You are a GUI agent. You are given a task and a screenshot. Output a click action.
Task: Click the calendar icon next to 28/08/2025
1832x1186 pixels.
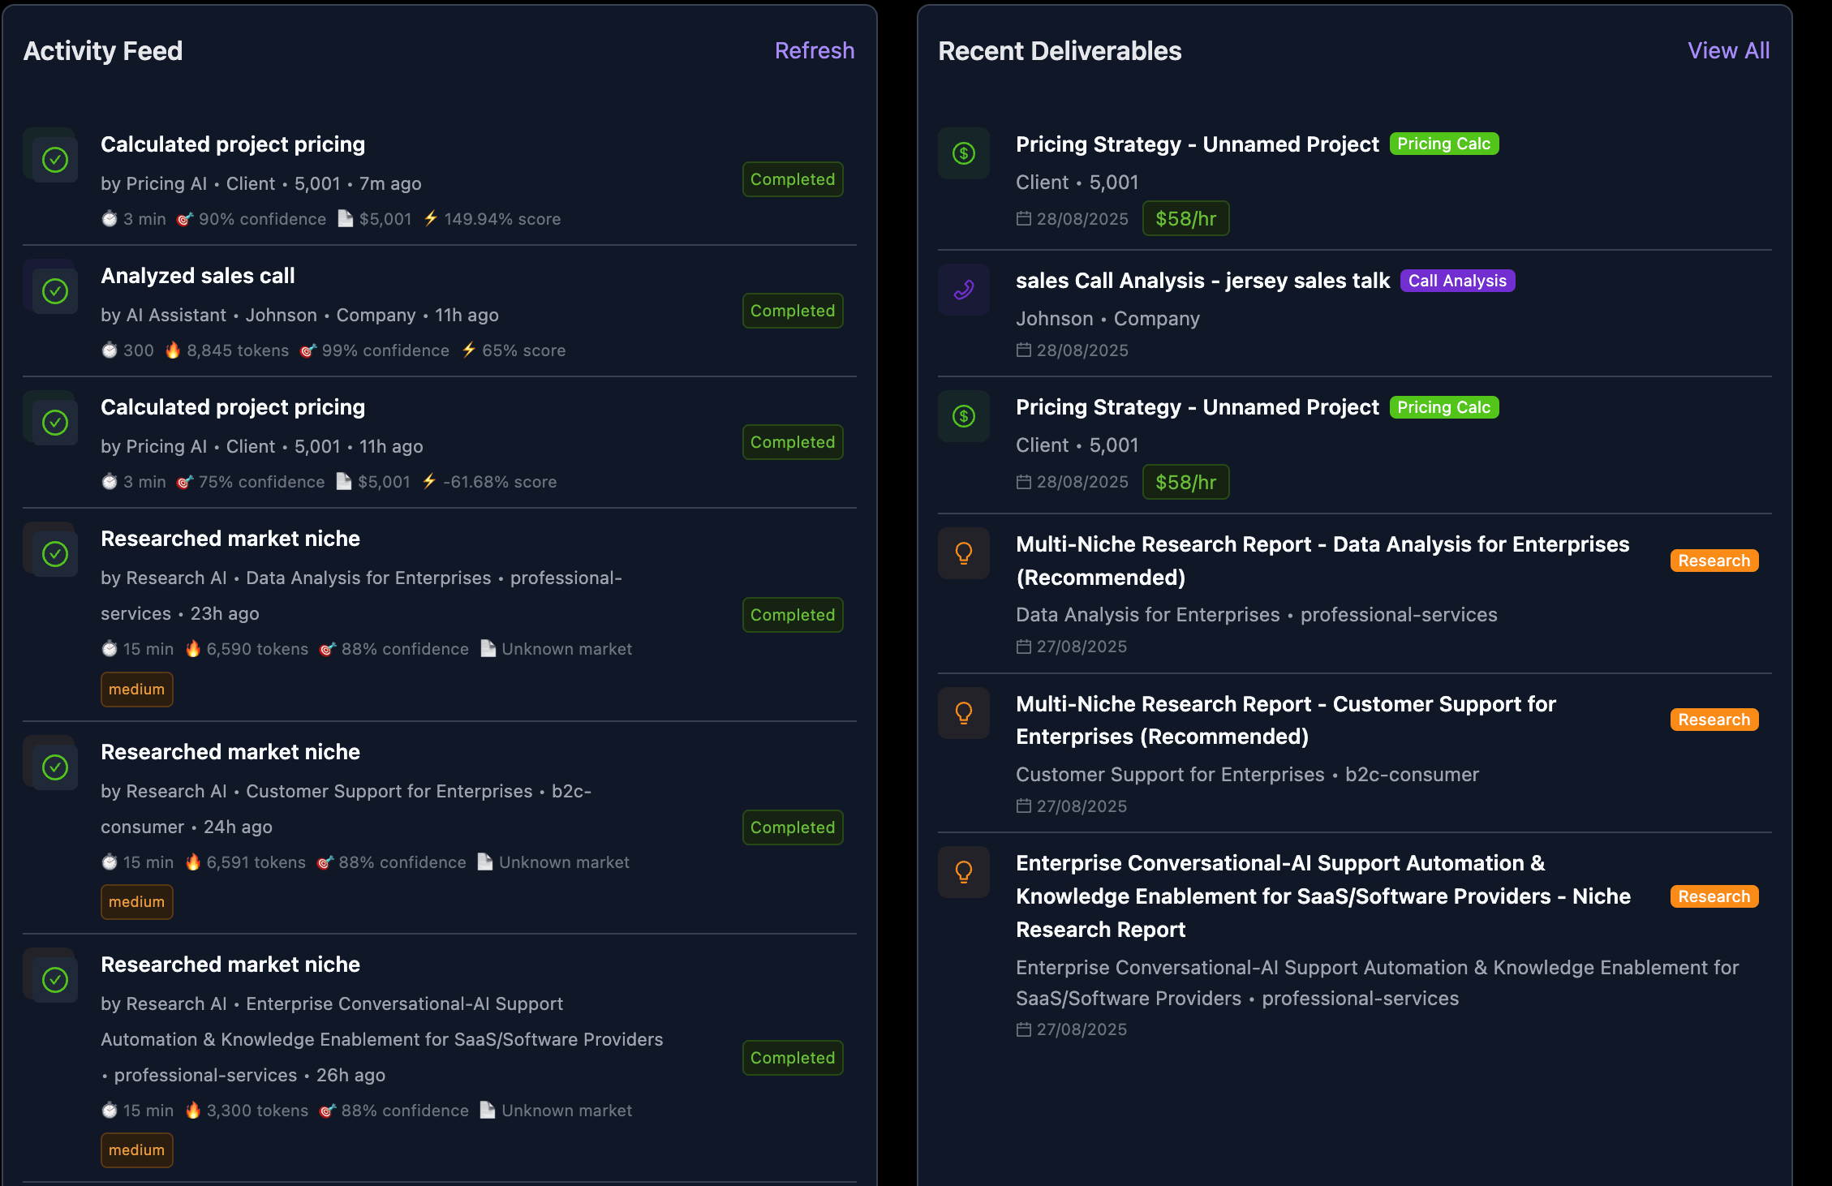(1023, 219)
